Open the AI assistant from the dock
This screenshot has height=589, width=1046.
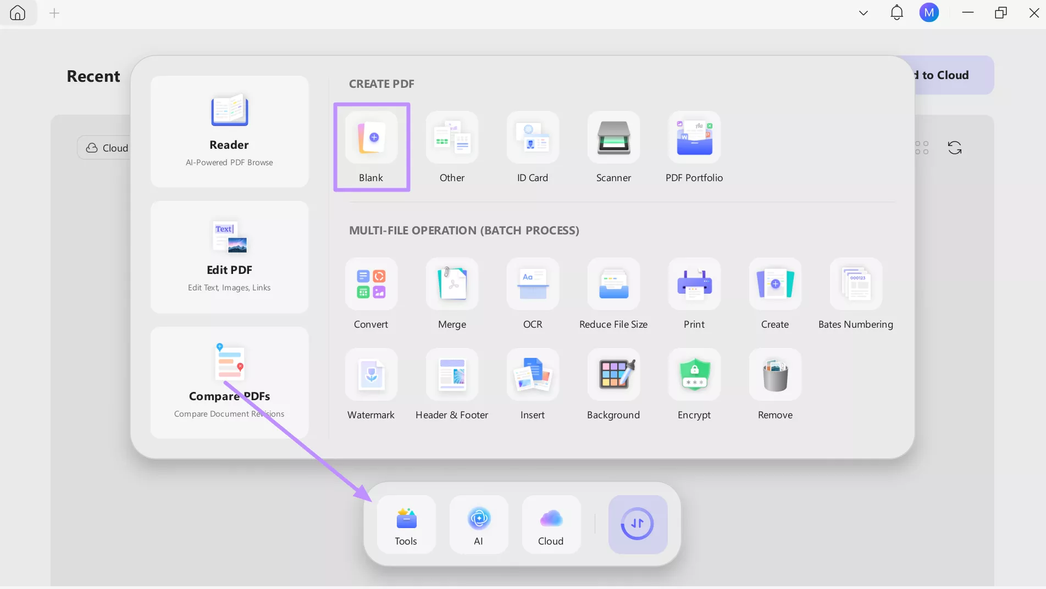(478, 523)
